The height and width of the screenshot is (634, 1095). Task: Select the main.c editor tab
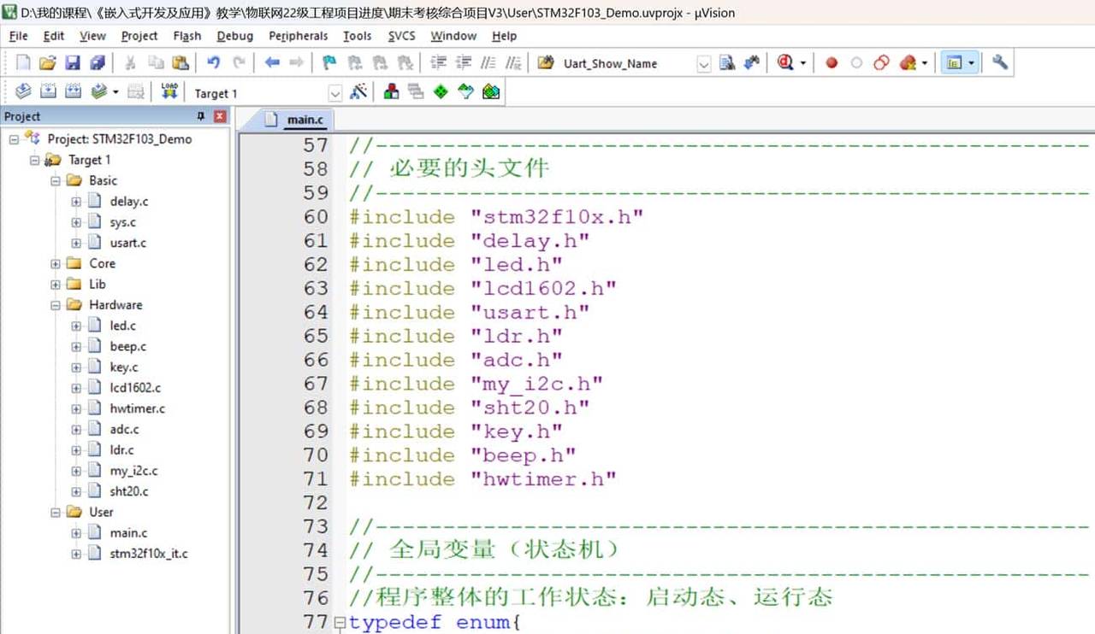point(305,120)
